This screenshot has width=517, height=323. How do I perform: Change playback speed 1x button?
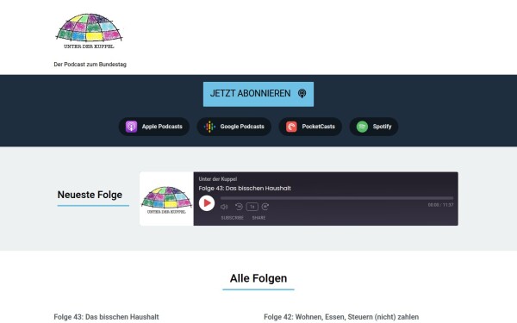252,207
